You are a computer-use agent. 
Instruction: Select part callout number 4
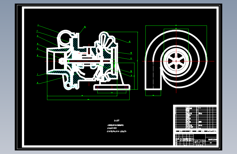click(x=38, y=44)
